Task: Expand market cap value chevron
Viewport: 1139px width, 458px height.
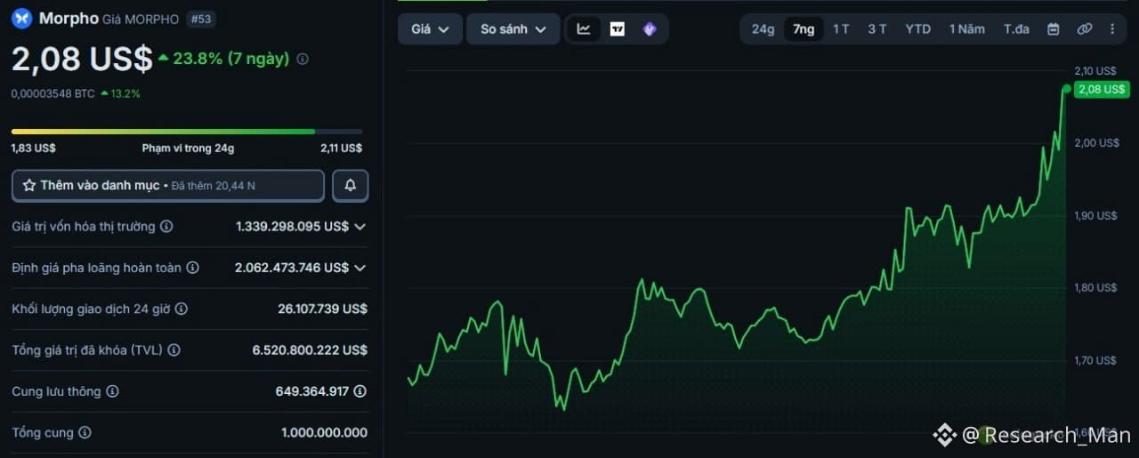Action: (359, 227)
